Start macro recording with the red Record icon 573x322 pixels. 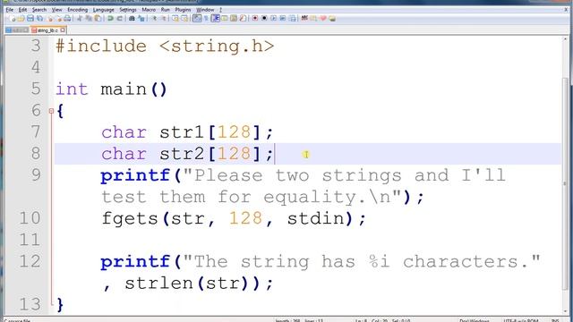click(255, 18)
